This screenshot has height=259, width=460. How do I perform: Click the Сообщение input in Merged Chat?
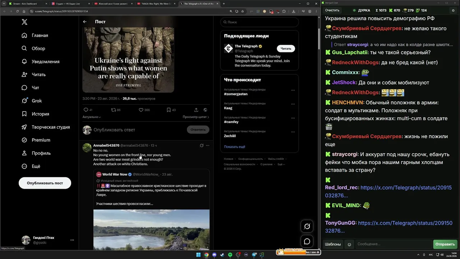coord(394,244)
